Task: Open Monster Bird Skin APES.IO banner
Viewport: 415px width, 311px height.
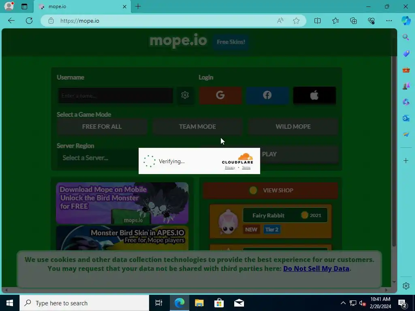Action: click(122, 238)
